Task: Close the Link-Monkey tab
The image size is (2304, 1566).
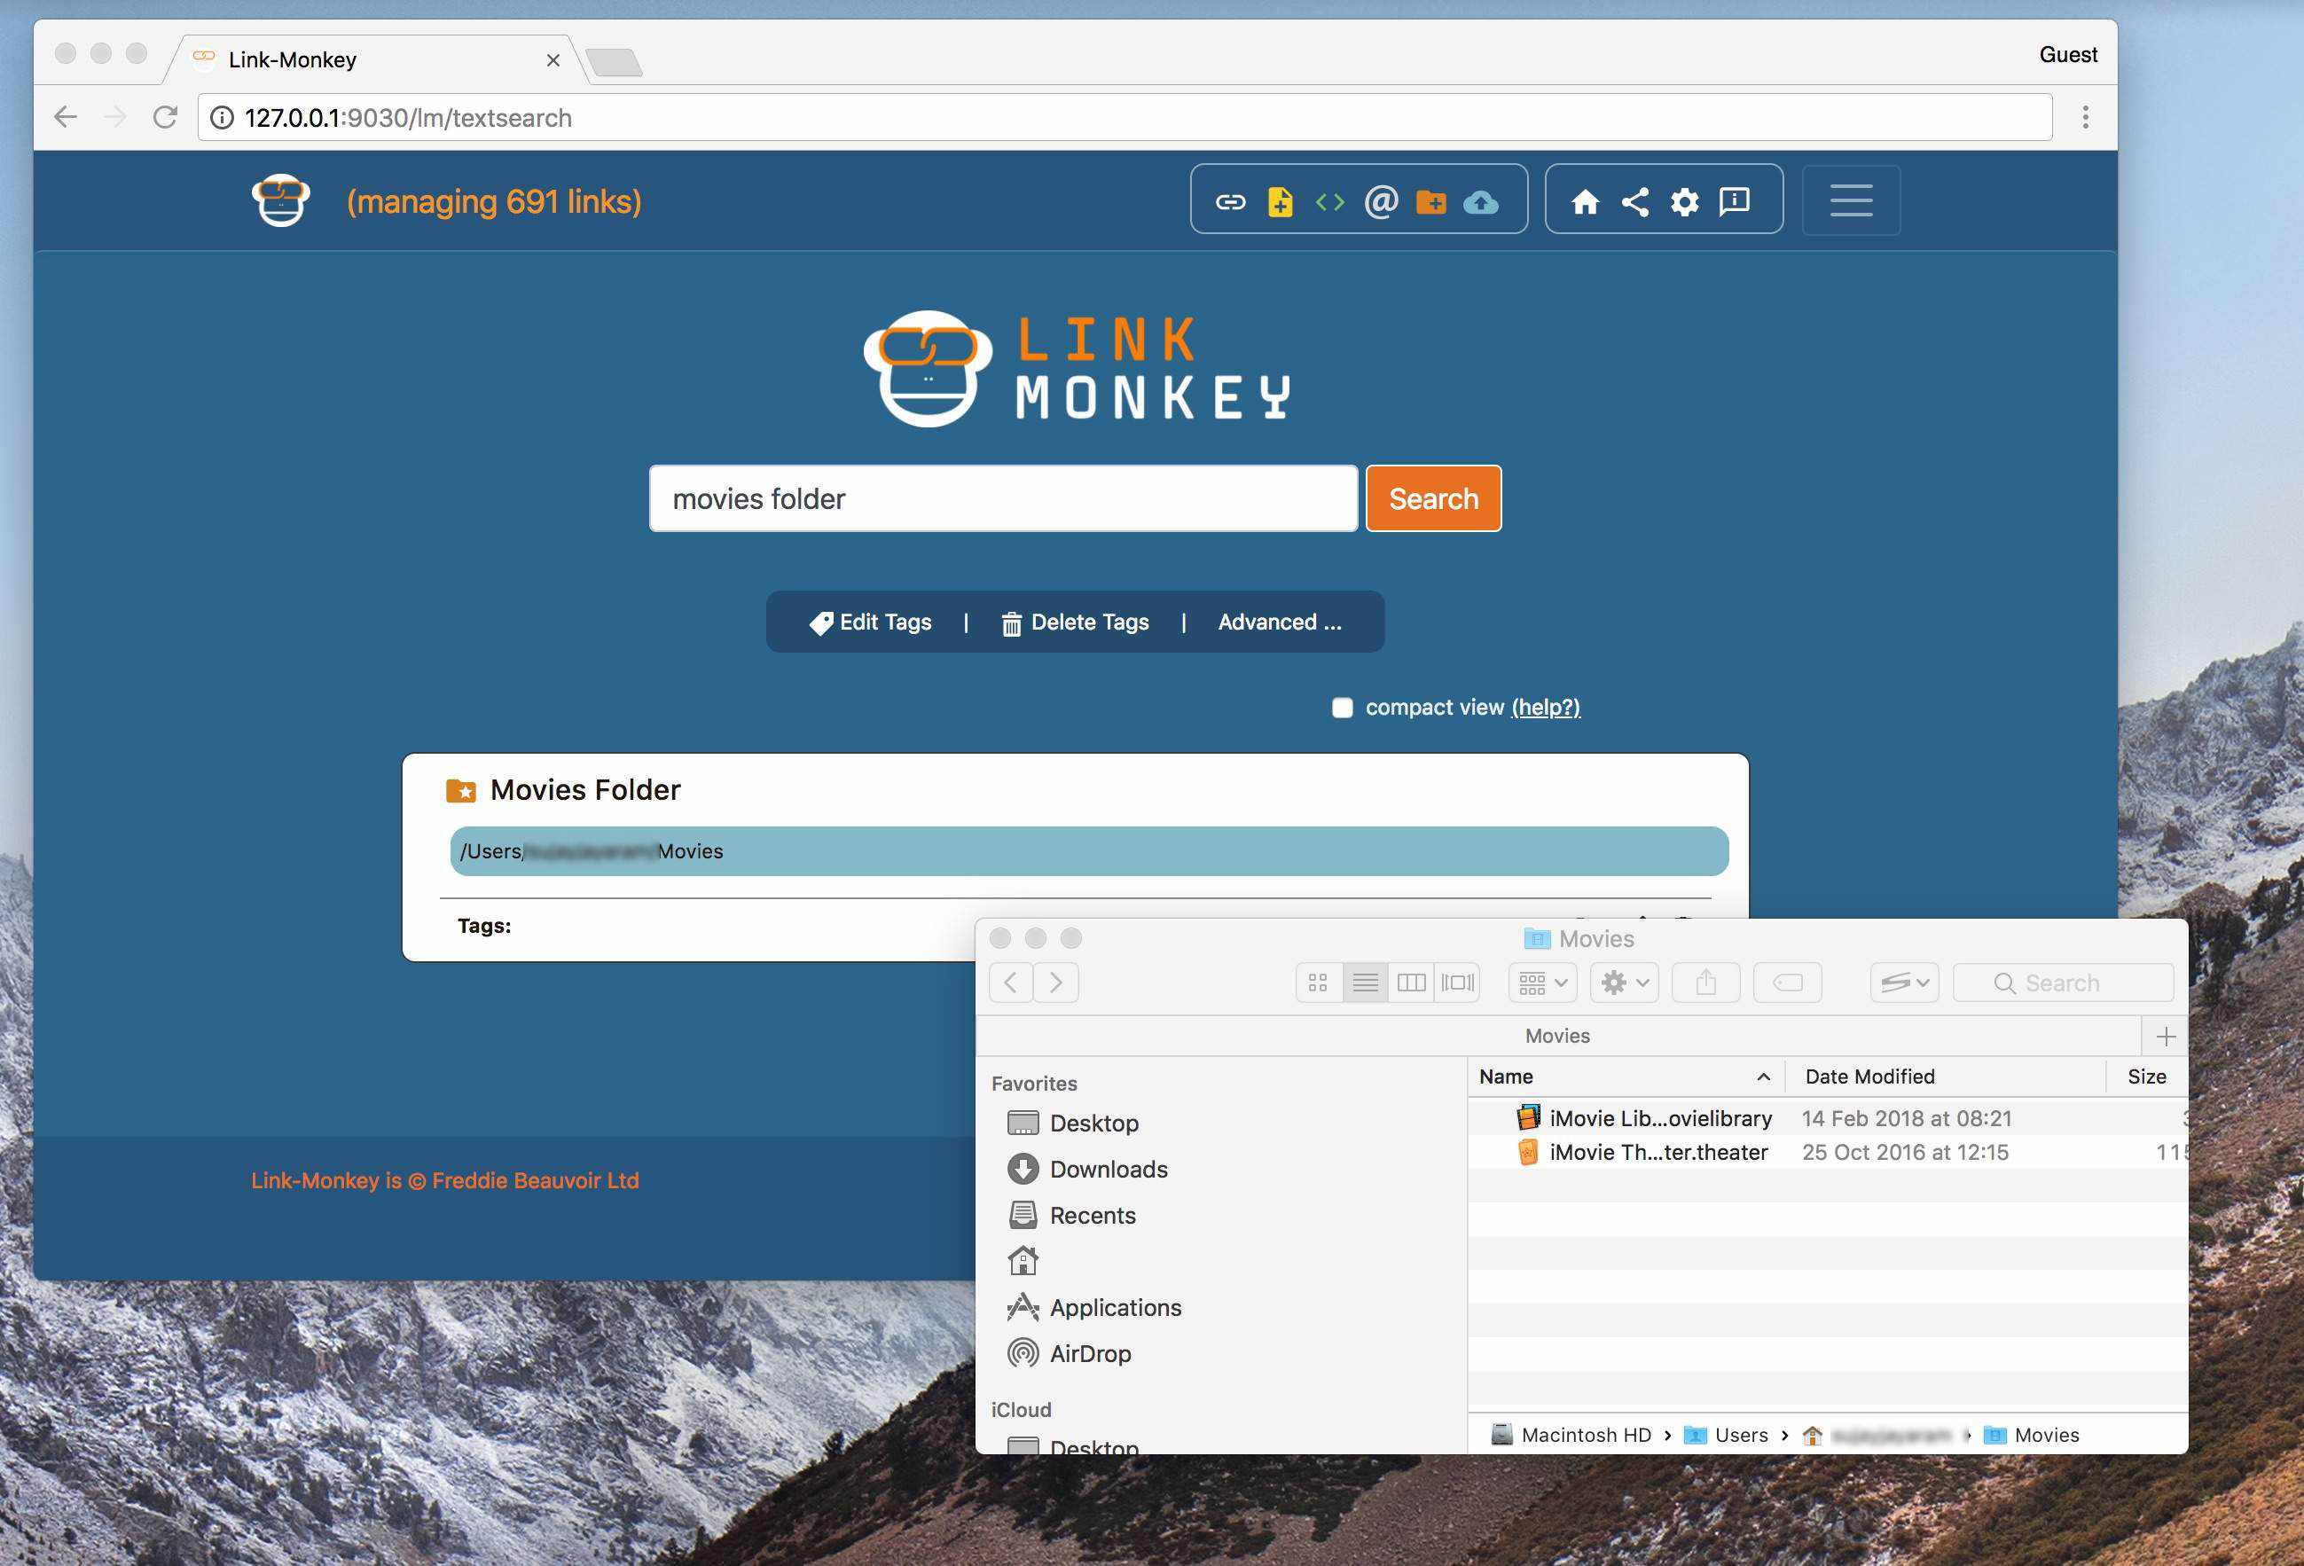Action: [x=553, y=60]
